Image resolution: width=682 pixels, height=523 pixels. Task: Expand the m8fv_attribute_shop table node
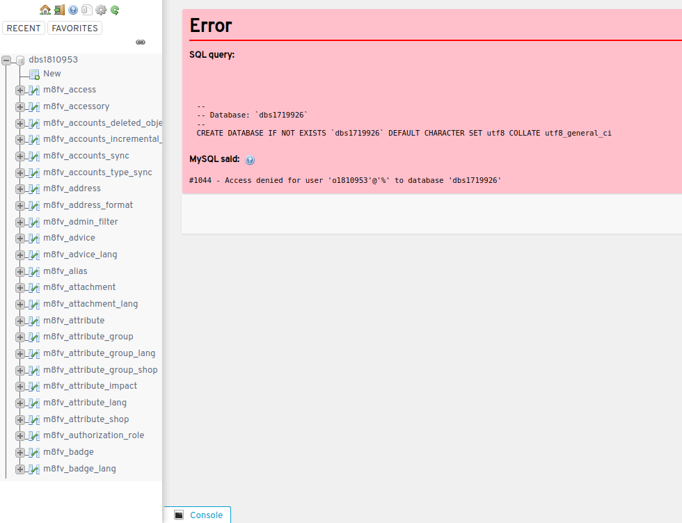20,419
